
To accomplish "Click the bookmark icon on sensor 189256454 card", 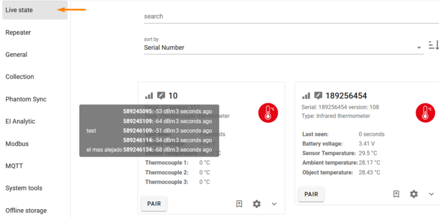I will tap(396, 194).
